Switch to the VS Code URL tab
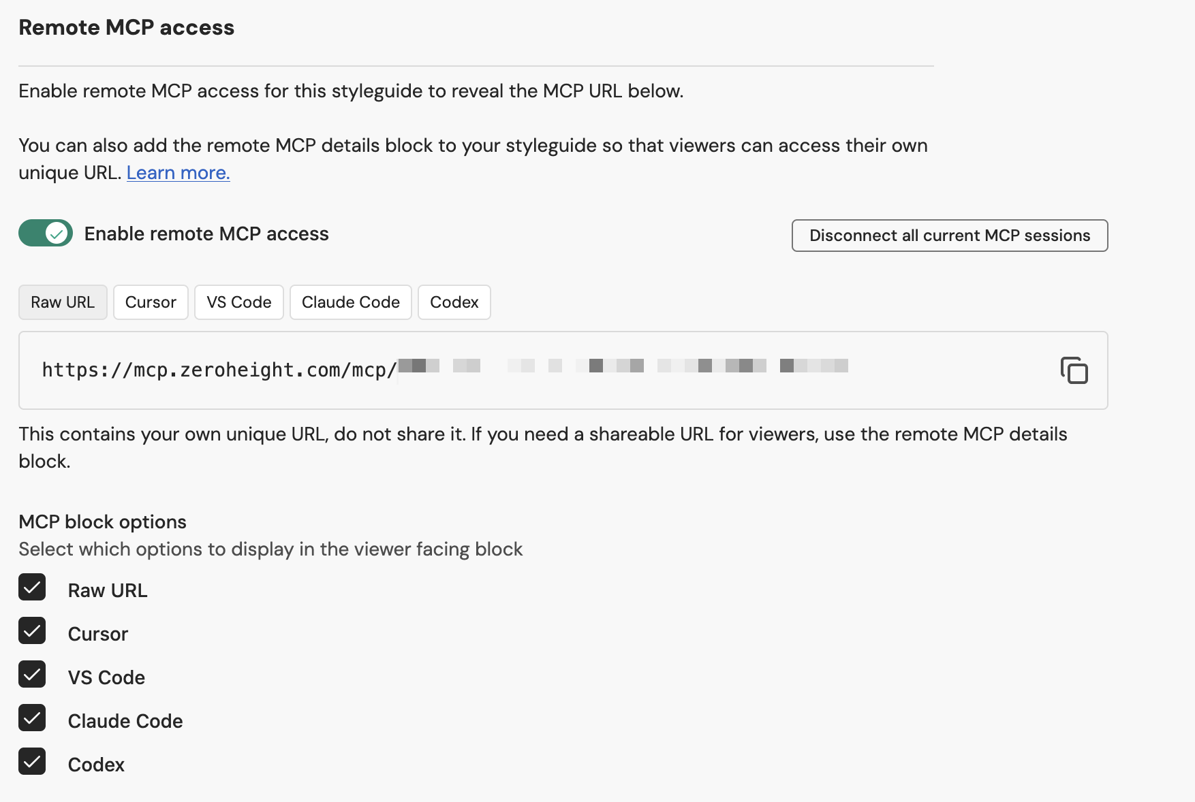This screenshot has height=802, width=1195. 238,302
